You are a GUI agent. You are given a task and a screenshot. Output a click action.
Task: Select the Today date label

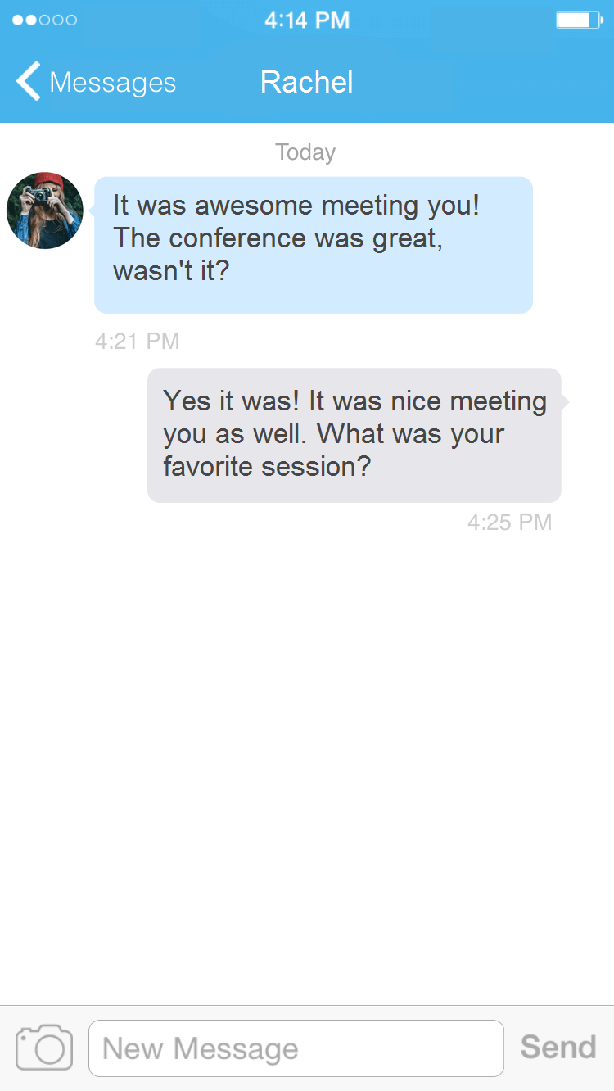[x=305, y=152]
